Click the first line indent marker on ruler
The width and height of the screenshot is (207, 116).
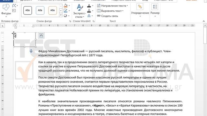pyautogui.click(x=16, y=24)
